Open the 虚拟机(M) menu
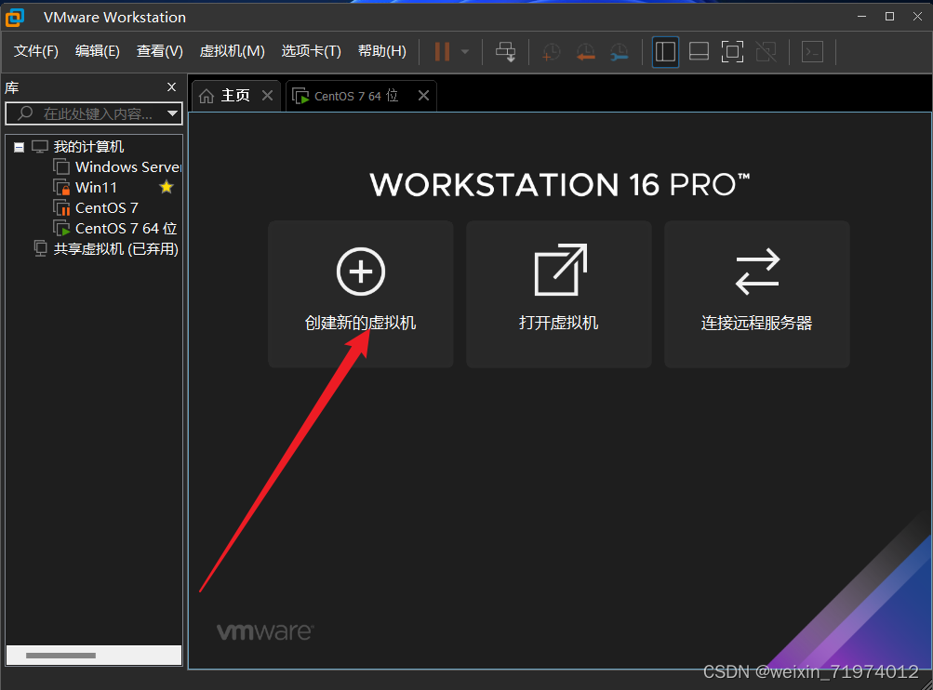 click(x=232, y=51)
